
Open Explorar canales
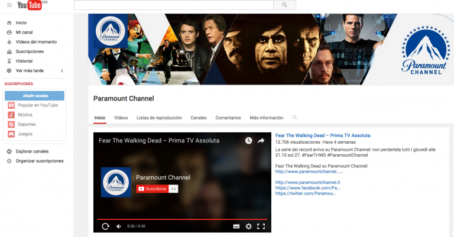tap(32, 151)
